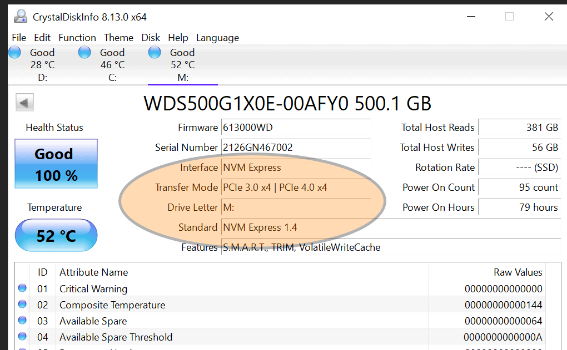Close the CrystalDiskInfo window

(549, 17)
